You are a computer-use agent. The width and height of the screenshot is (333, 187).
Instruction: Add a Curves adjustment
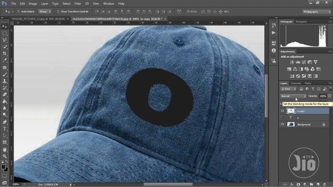[304, 62]
